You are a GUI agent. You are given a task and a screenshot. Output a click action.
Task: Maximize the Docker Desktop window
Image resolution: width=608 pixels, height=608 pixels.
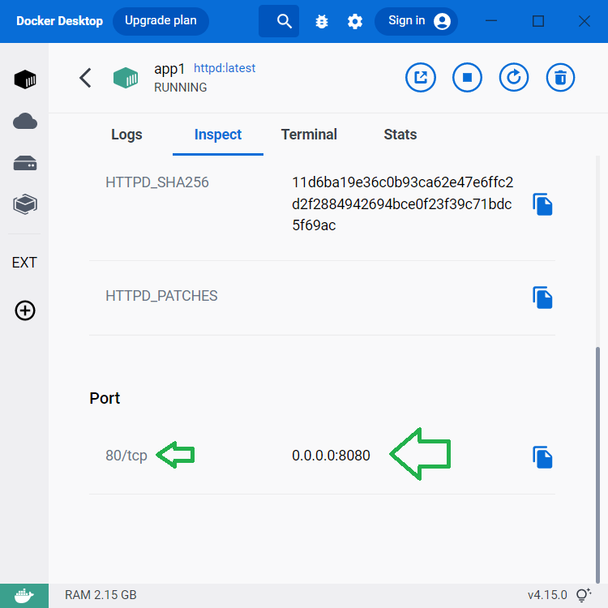(537, 21)
